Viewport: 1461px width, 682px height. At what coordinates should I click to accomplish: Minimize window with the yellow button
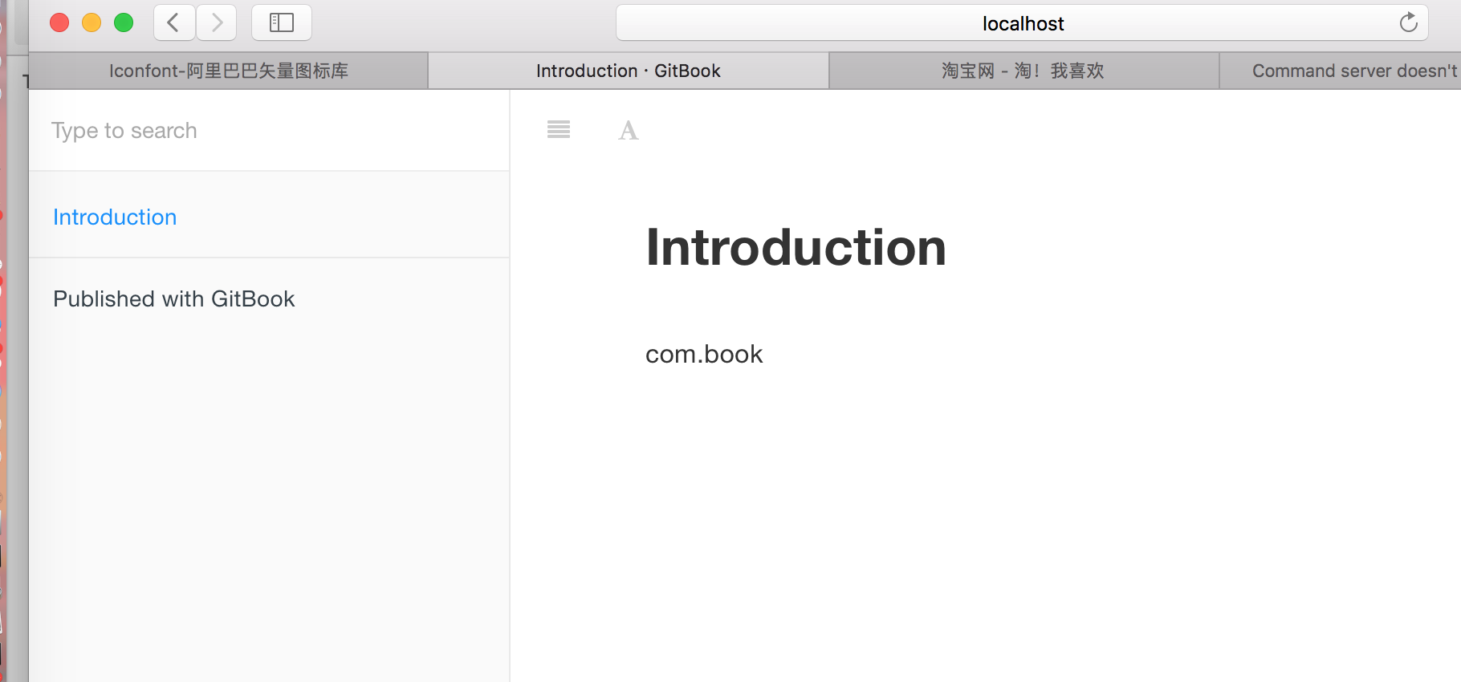click(92, 22)
